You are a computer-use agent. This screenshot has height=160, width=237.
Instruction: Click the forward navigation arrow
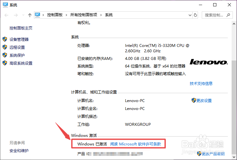tap(16, 15)
